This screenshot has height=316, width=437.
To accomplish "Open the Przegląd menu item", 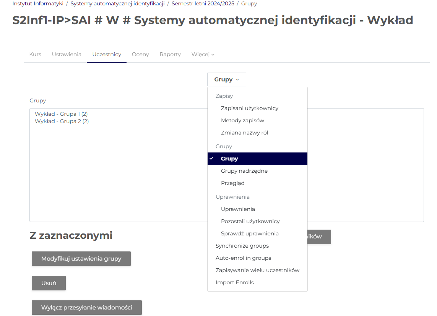I will pyautogui.click(x=232, y=183).
